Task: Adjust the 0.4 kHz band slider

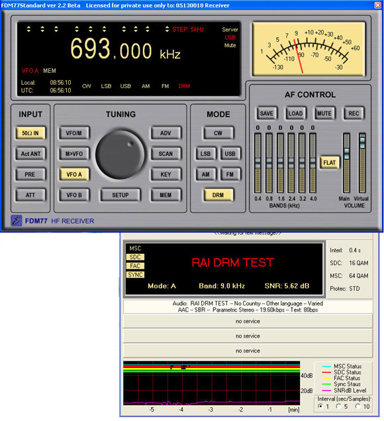Action: [258, 162]
